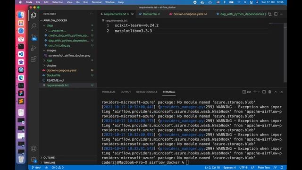Switch to the PROBLEMS panel tab
The height and width of the screenshot is (170, 302).
point(109,92)
